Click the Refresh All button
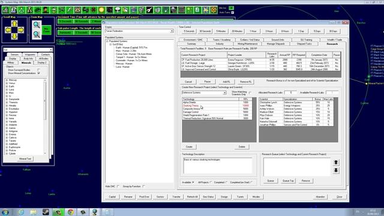This screenshot has width=384, height=216. pos(192,197)
